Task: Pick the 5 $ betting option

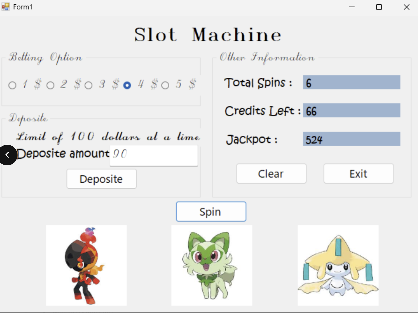Action: pos(165,85)
